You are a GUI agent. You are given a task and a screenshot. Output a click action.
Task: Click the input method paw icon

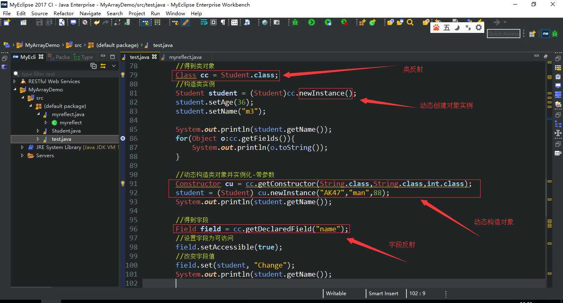(436, 28)
